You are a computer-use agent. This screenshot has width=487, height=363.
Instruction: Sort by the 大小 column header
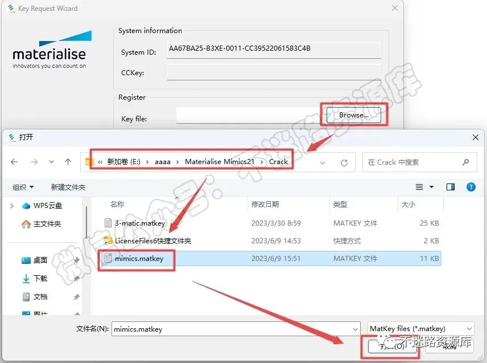point(408,205)
